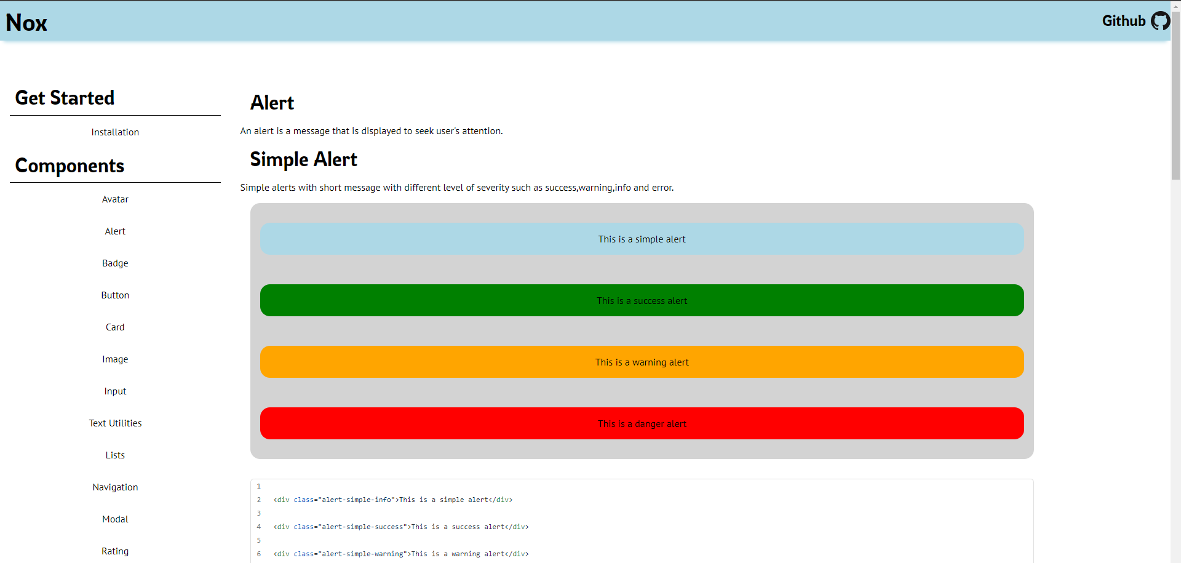Click the 'Simple alerts with short message' text

[x=457, y=188]
